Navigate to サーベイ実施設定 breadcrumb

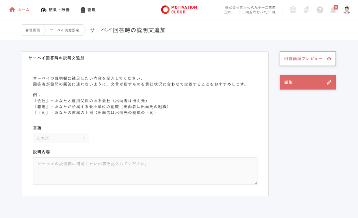(x=64, y=30)
